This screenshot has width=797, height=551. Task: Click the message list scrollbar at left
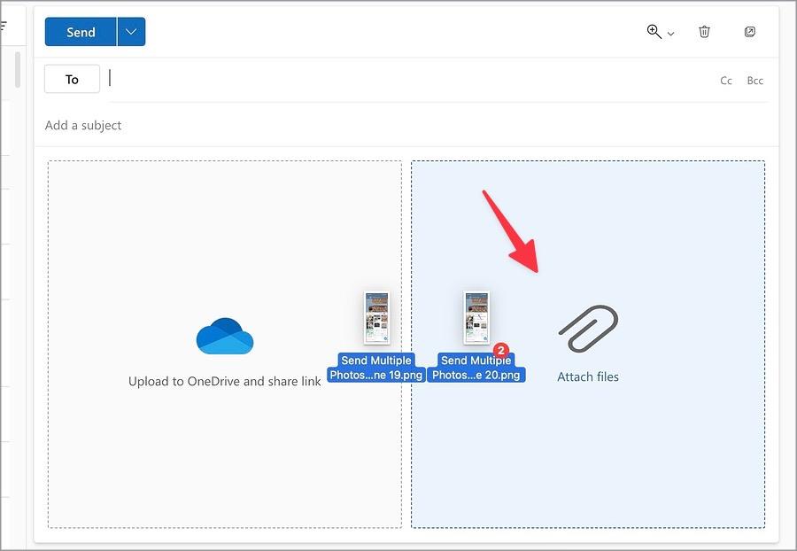[x=18, y=70]
